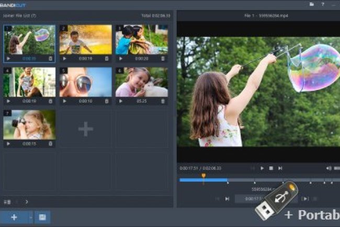Click the blue add file plus button
This screenshot has height=227, width=340.
pyautogui.click(x=14, y=217)
